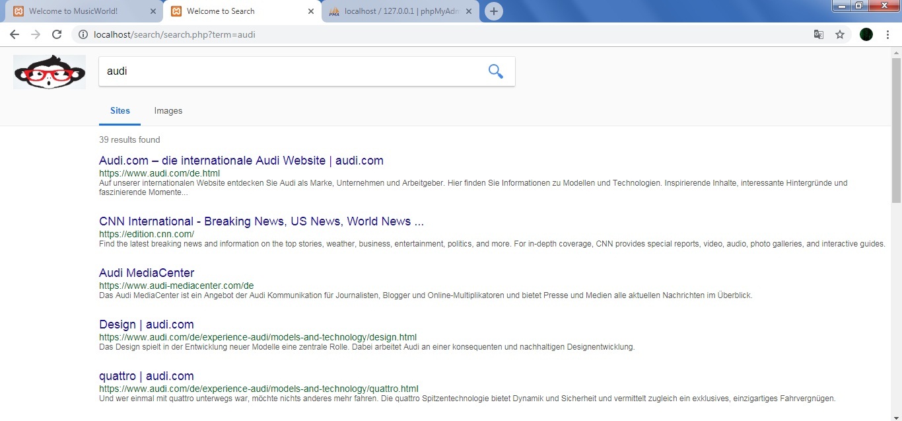Click the magnifying glass search icon
This screenshot has height=421, width=902.
tap(495, 71)
